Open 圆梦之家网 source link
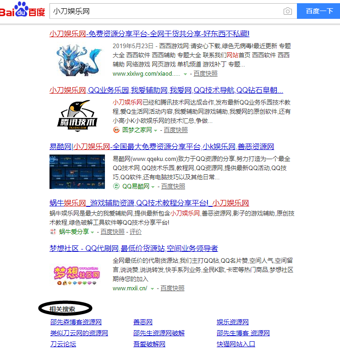The width and height of the screenshot is (340, 360). click(137, 130)
